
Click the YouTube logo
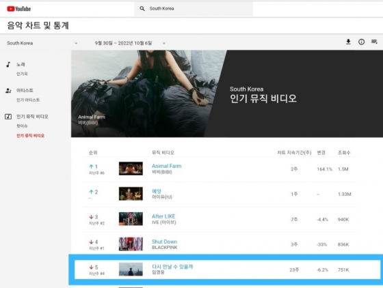point(19,9)
